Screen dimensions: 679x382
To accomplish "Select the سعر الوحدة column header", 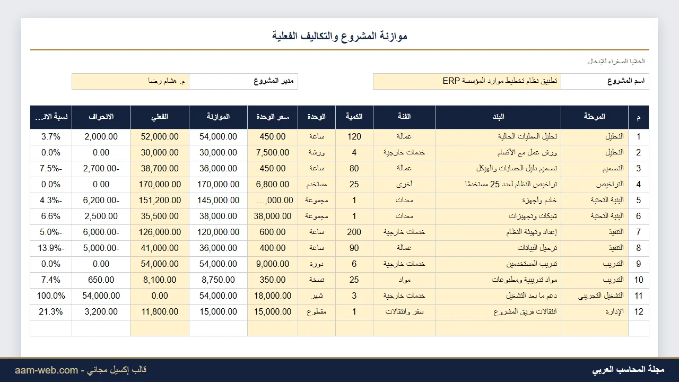I will (273, 117).
